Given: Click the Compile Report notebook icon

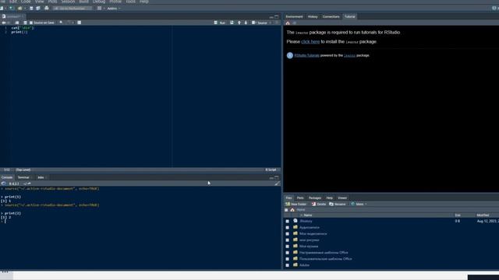Looking at the screenshot, I should (x=80, y=23).
